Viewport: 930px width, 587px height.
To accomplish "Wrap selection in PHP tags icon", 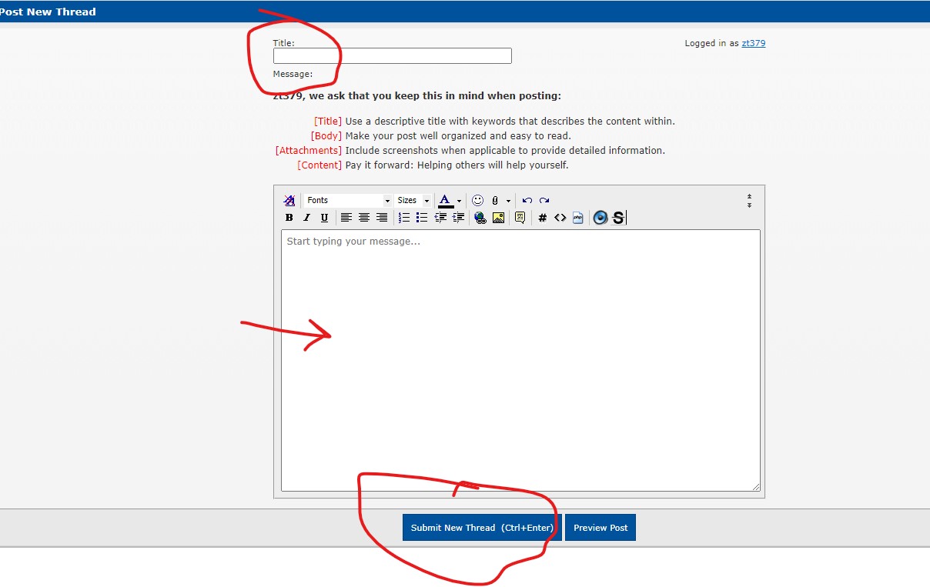I will pos(577,218).
